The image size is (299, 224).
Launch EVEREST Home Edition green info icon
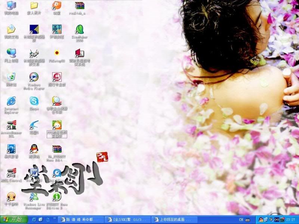[57, 196]
